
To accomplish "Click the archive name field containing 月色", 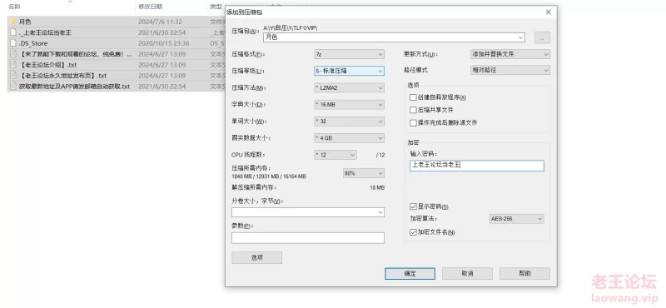I will coord(394,37).
